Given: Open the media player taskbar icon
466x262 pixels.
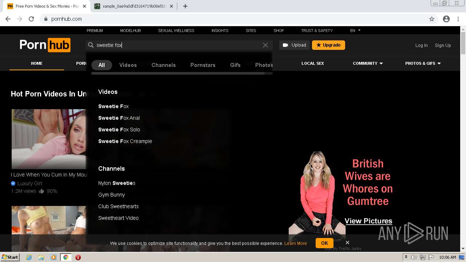Looking at the screenshot, I should (54, 257).
